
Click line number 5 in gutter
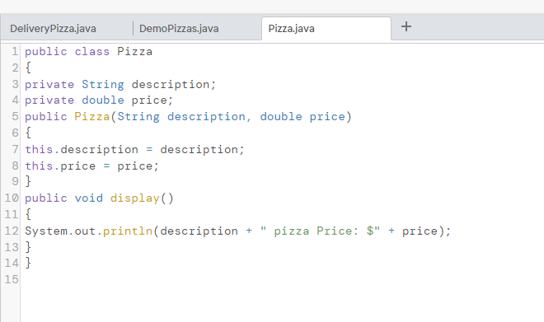[15, 116]
